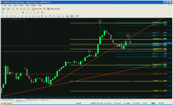Viewport: 173px width, 105px height.
Task: Switch to Line Chart display
Action: pyautogui.click(x=46, y=16)
